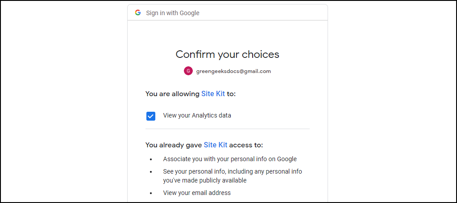457x203 pixels.
Task: Click bullet beside Associate you with personal info
Action: click(x=151, y=160)
